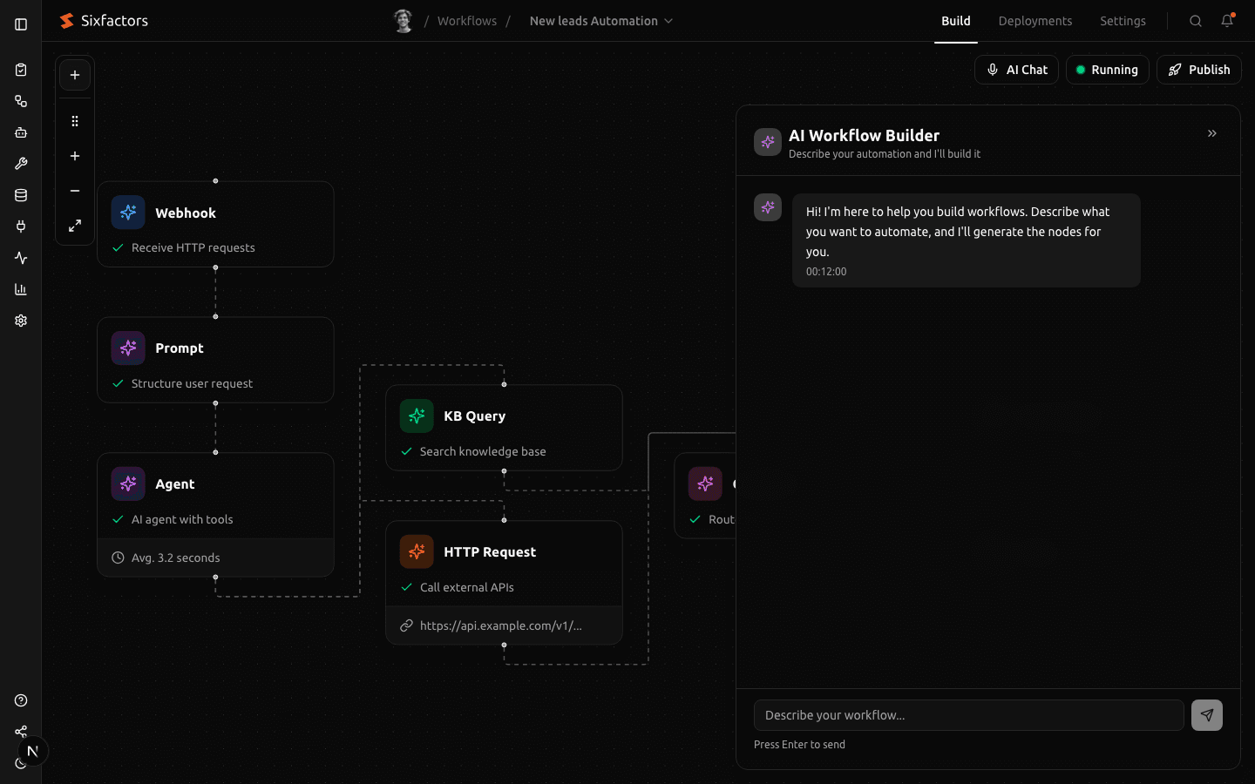Open the tools wrench icon in the sidebar
1255x784 pixels.
21,164
